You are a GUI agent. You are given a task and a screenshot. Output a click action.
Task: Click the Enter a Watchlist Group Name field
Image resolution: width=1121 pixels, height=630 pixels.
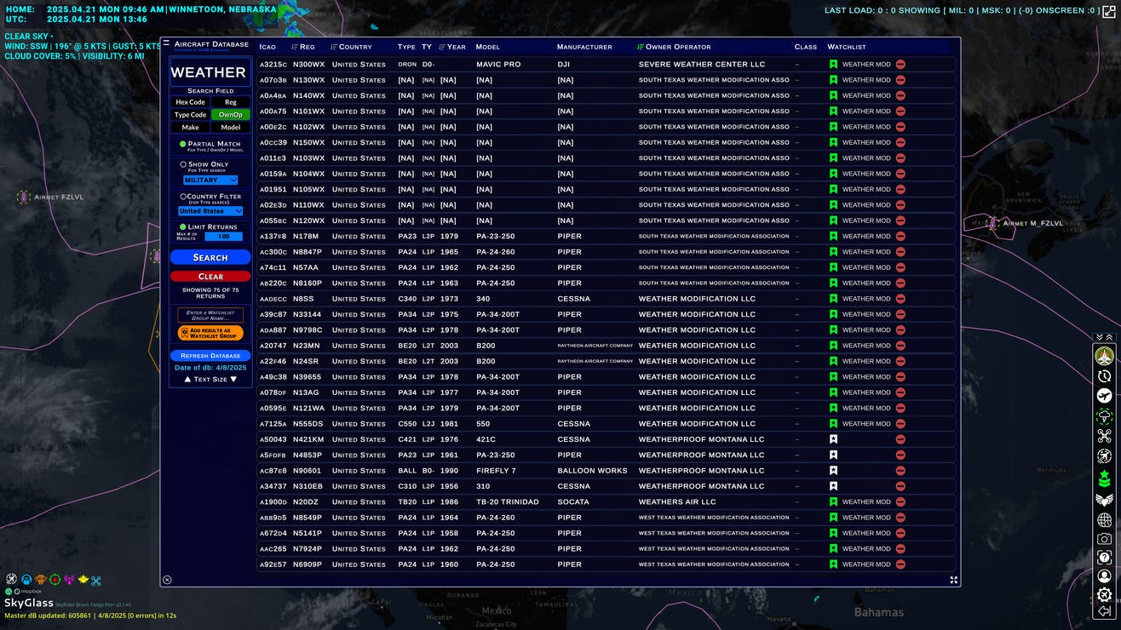pyautogui.click(x=210, y=315)
